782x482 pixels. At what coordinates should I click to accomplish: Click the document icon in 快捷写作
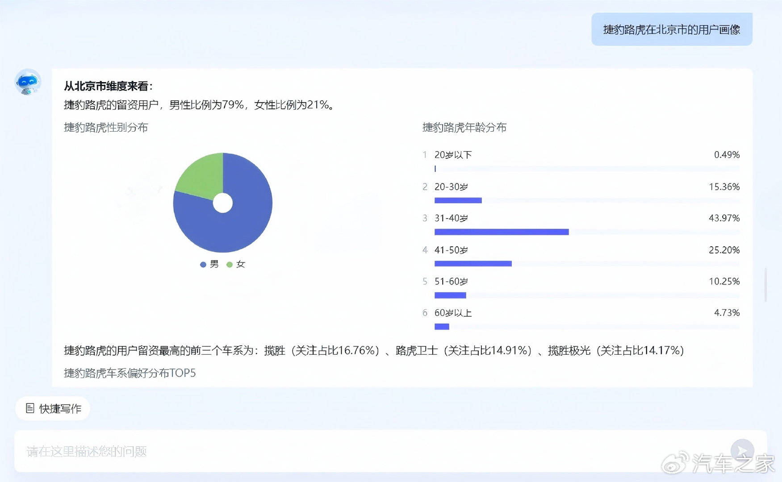(30, 408)
